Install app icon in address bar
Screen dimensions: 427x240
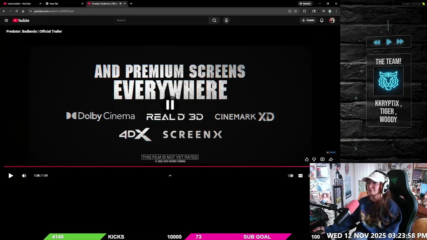(290, 11)
